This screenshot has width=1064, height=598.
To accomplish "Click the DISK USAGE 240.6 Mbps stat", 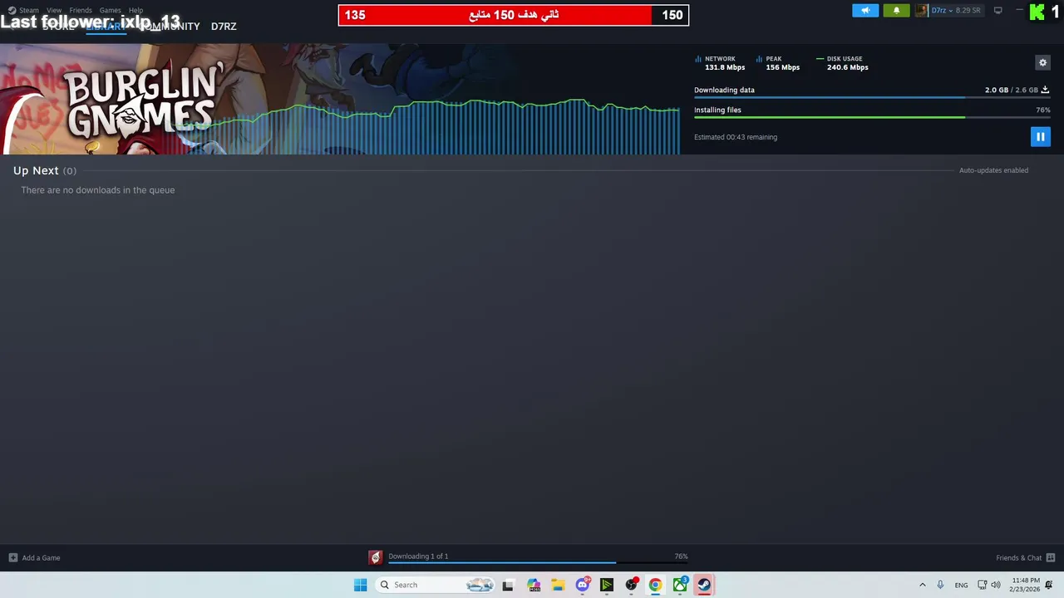I will click(x=842, y=63).
